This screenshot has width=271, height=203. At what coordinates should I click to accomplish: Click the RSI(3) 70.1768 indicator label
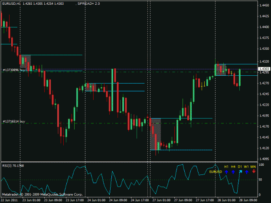click(x=13, y=166)
